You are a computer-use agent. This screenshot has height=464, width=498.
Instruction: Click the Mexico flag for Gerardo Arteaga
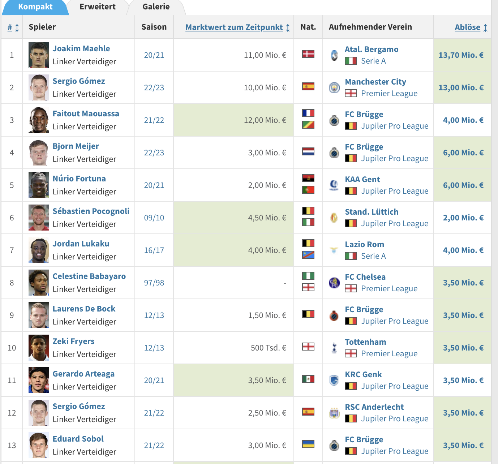pos(308,379)
